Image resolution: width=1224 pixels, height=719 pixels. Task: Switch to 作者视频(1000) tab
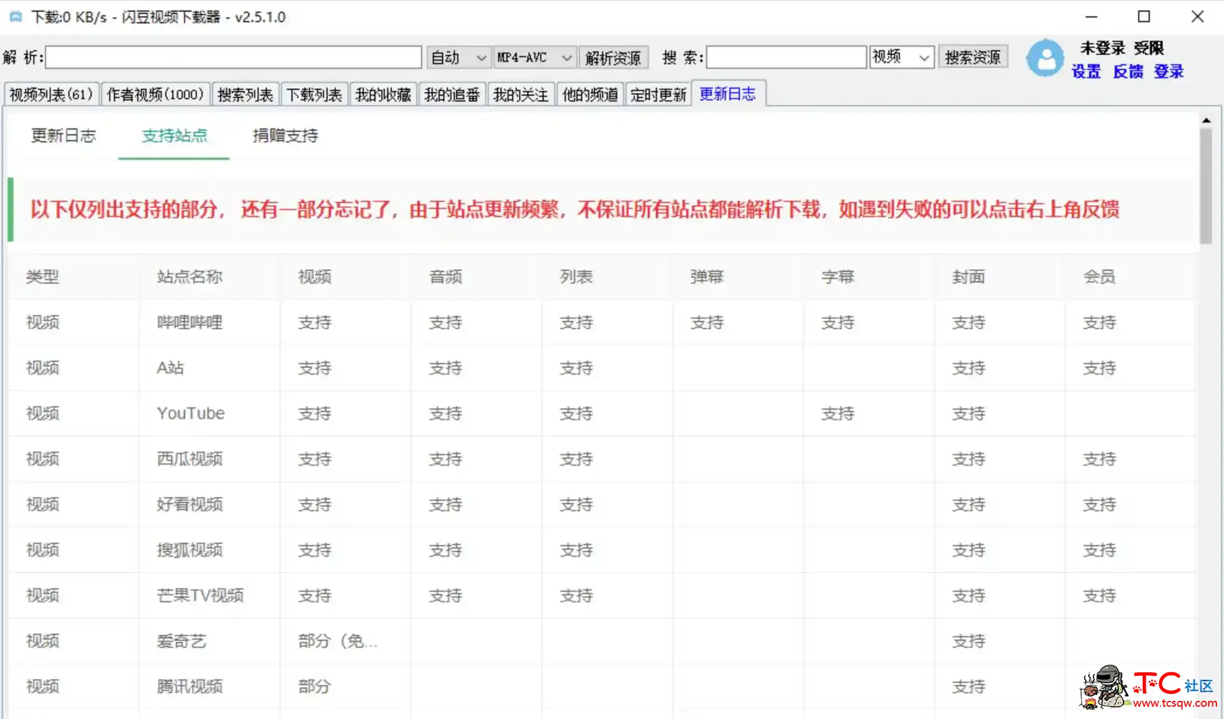(155, 94)
